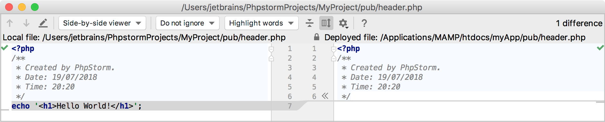Collapse the <?php fold marker on right pane
Viewport: 605px width, 122px height.
pyautogui.click(x=334, y=49)
